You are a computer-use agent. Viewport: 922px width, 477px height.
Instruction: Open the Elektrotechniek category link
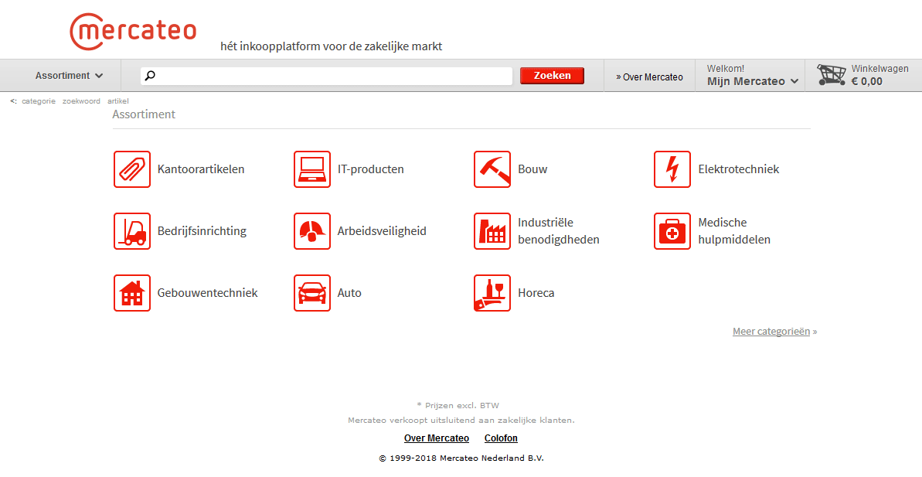[739, 169]
